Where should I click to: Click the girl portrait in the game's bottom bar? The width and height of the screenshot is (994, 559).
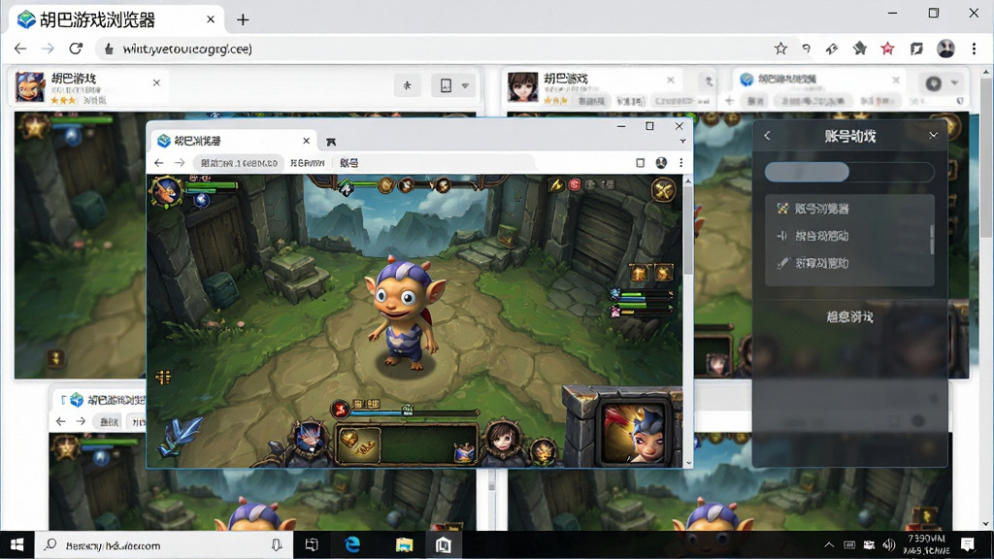click(x=502, y=438)
